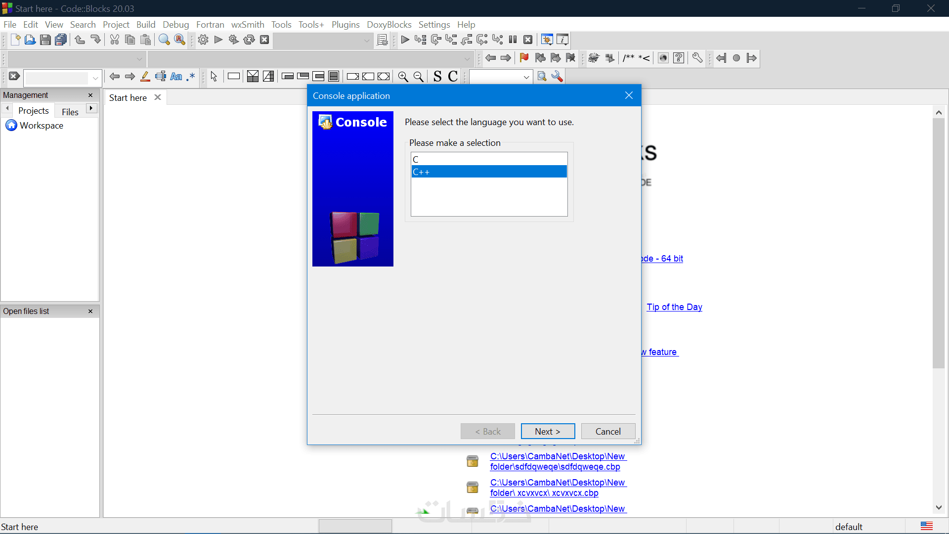Click the Zoom in magnifier icon

[x=403, y=76]
